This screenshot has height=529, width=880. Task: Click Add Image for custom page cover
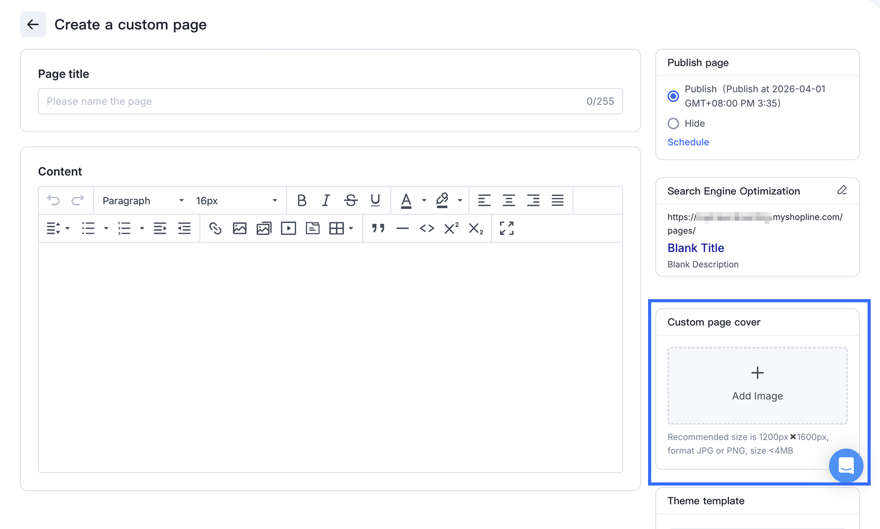click(757, 386)
